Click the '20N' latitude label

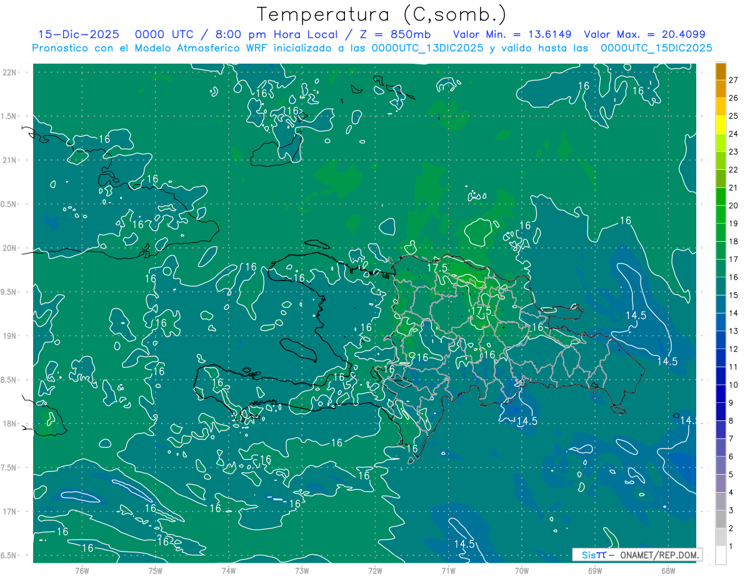pyautogui.click(x=9, y=248)
